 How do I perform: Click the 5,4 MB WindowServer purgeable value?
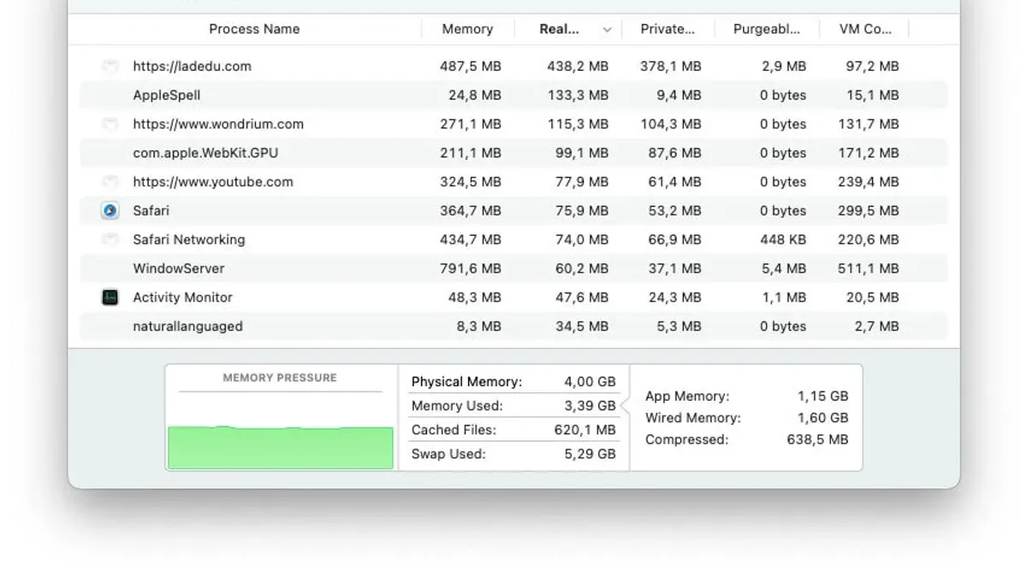[x=784, y=268]
